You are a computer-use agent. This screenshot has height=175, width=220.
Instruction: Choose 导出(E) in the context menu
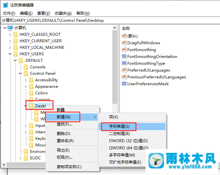point(72,150)
